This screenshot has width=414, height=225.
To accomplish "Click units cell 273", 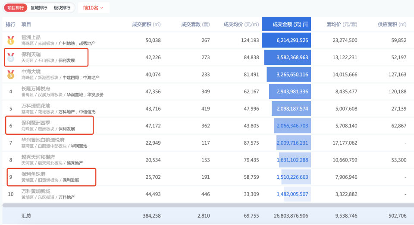I will (x=206, y=57).
